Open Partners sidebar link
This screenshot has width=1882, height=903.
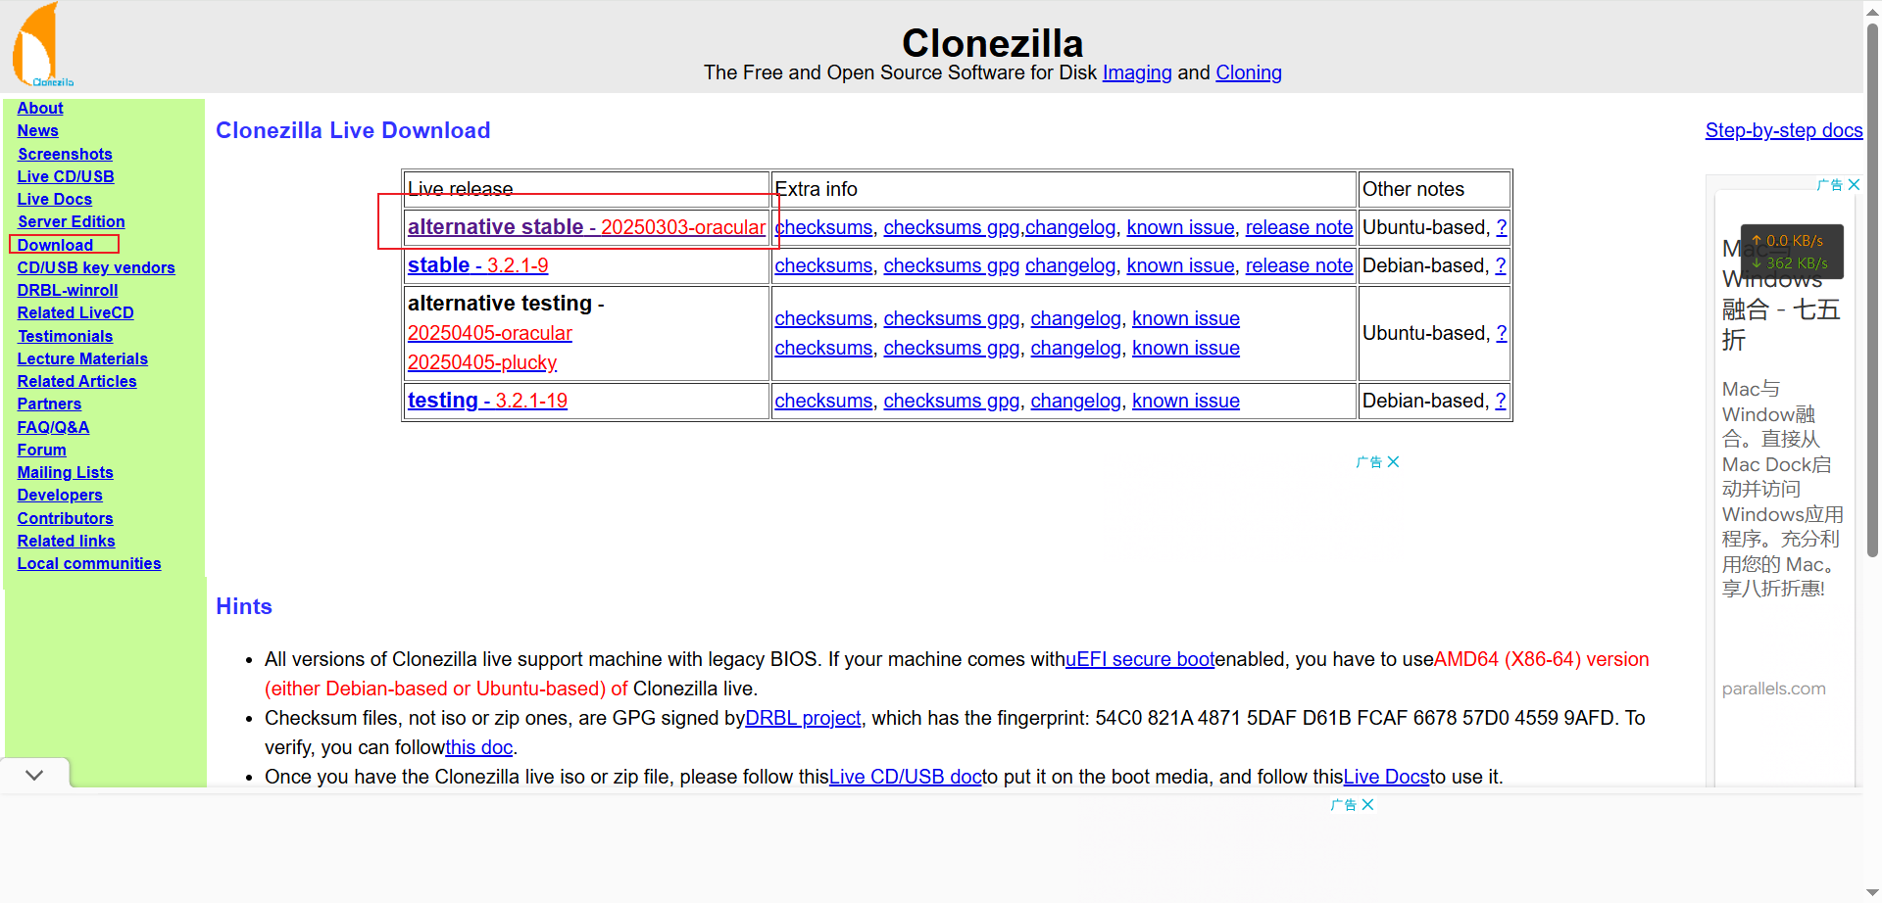[x=49, y=404]
